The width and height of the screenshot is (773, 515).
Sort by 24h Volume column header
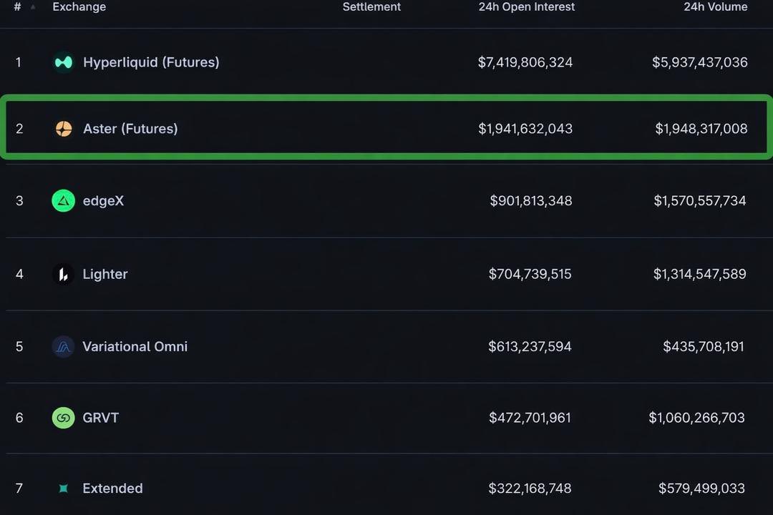[715, 7]
